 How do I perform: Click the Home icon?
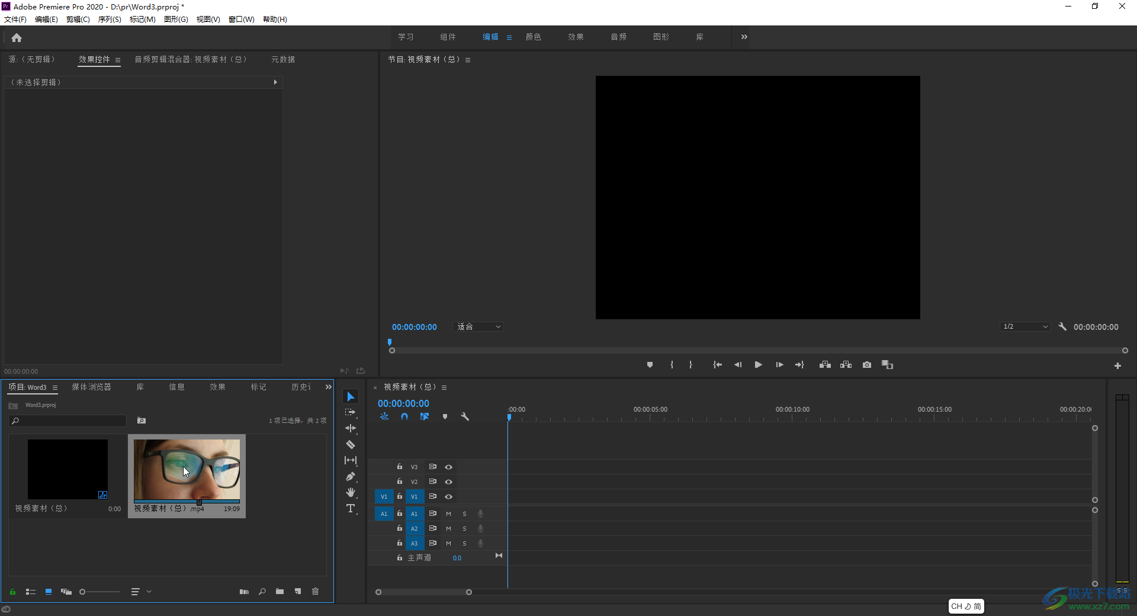17,37
